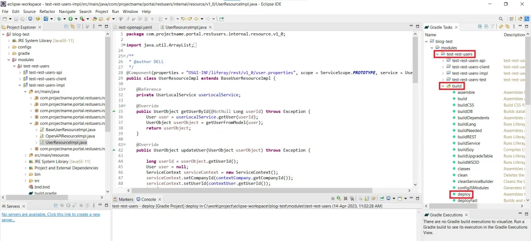Click the Save toolbar icon
531x241 pixels.
(x=16, y=19)
